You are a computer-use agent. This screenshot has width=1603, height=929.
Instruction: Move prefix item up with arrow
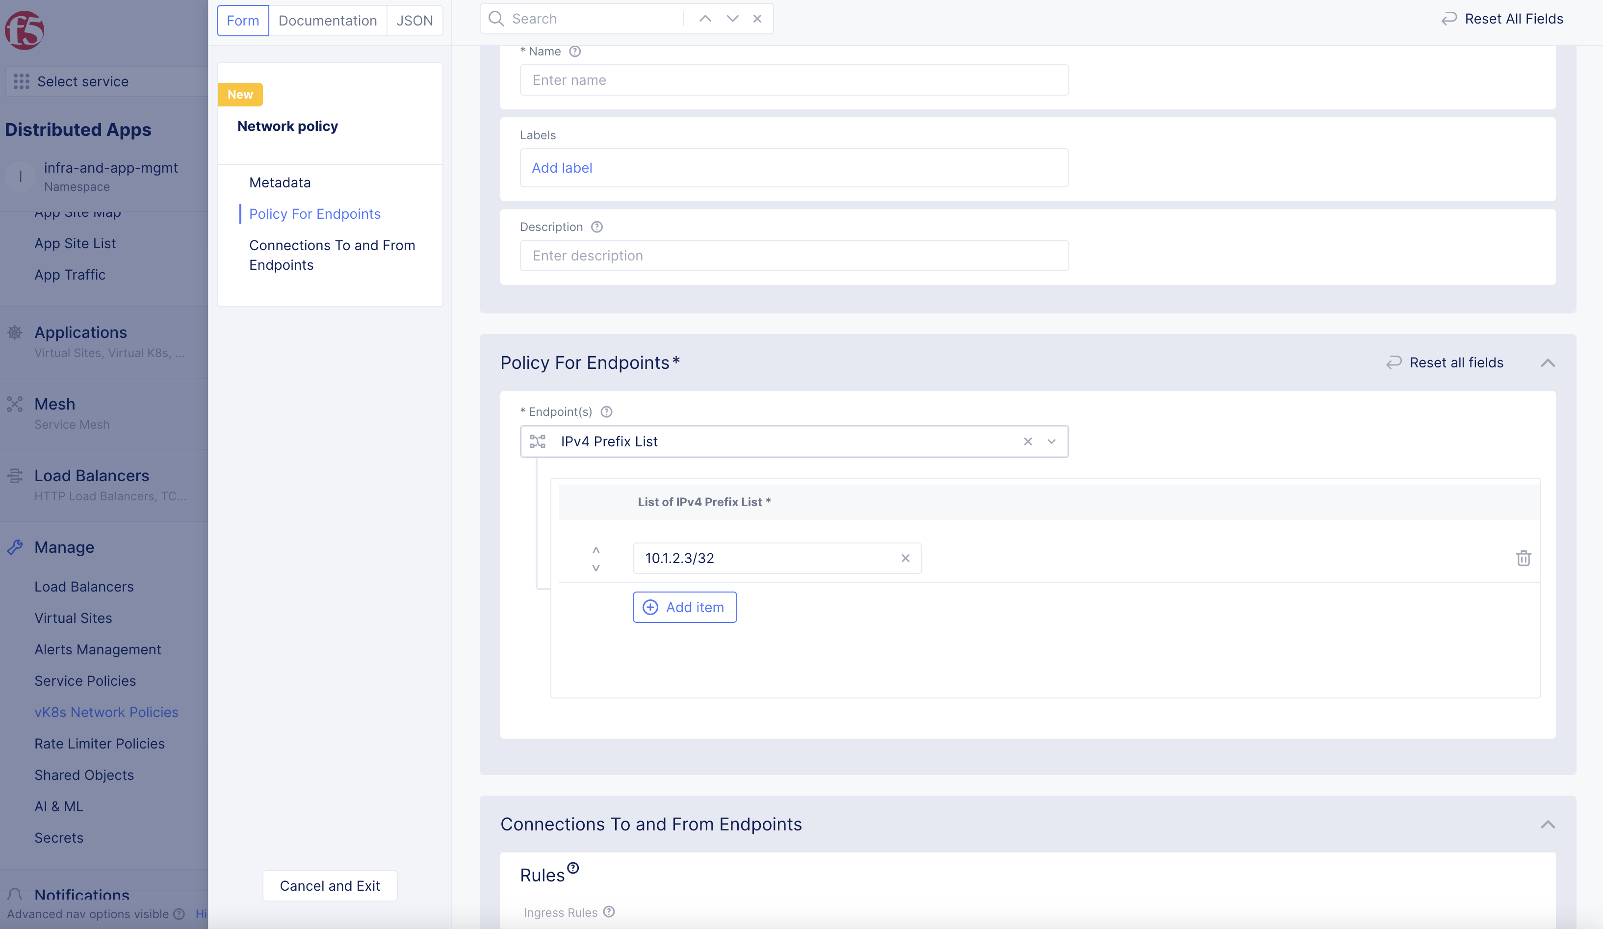596,549
